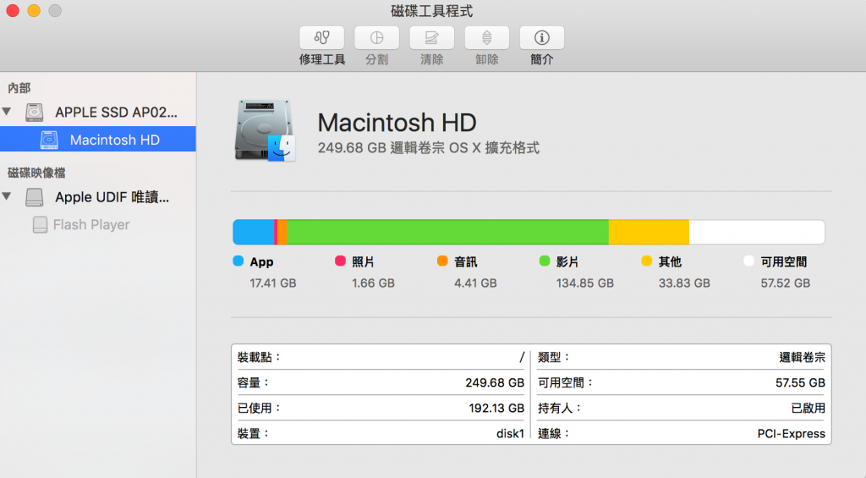The width and height of the screenshot is (866, 478).
Task: Click the APPLE SSD drive icon in sidebar
Action: (x=34, y=112)
